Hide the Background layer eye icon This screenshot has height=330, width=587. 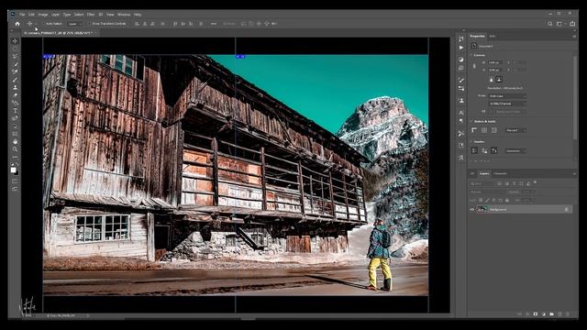point(472,210)
